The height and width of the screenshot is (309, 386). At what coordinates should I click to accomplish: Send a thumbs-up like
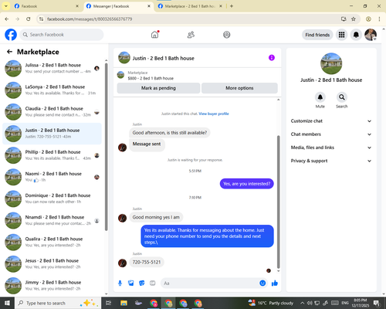pyautogui.click(x=275, y=284)
